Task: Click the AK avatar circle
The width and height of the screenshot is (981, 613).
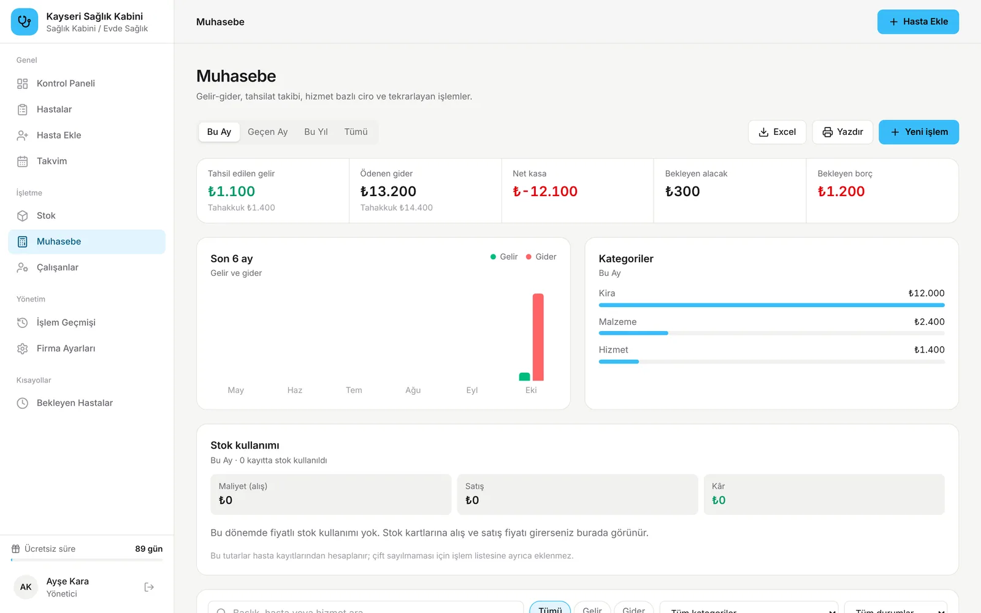Action: [26, 587]
